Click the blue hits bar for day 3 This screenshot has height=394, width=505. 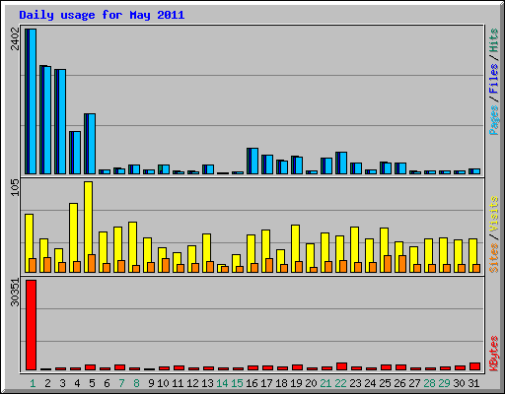pos(60,121)
